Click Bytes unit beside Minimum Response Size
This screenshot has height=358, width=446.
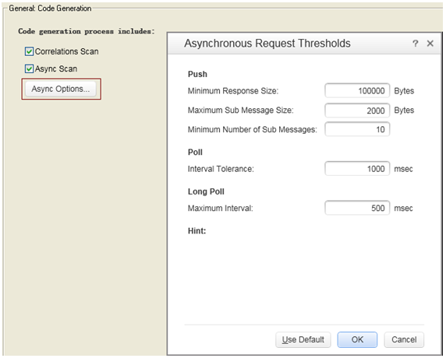(x=404, y=91)
